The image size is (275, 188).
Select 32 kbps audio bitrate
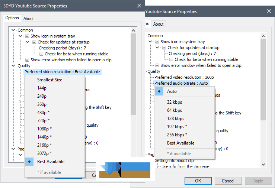[x=185, y=102]
